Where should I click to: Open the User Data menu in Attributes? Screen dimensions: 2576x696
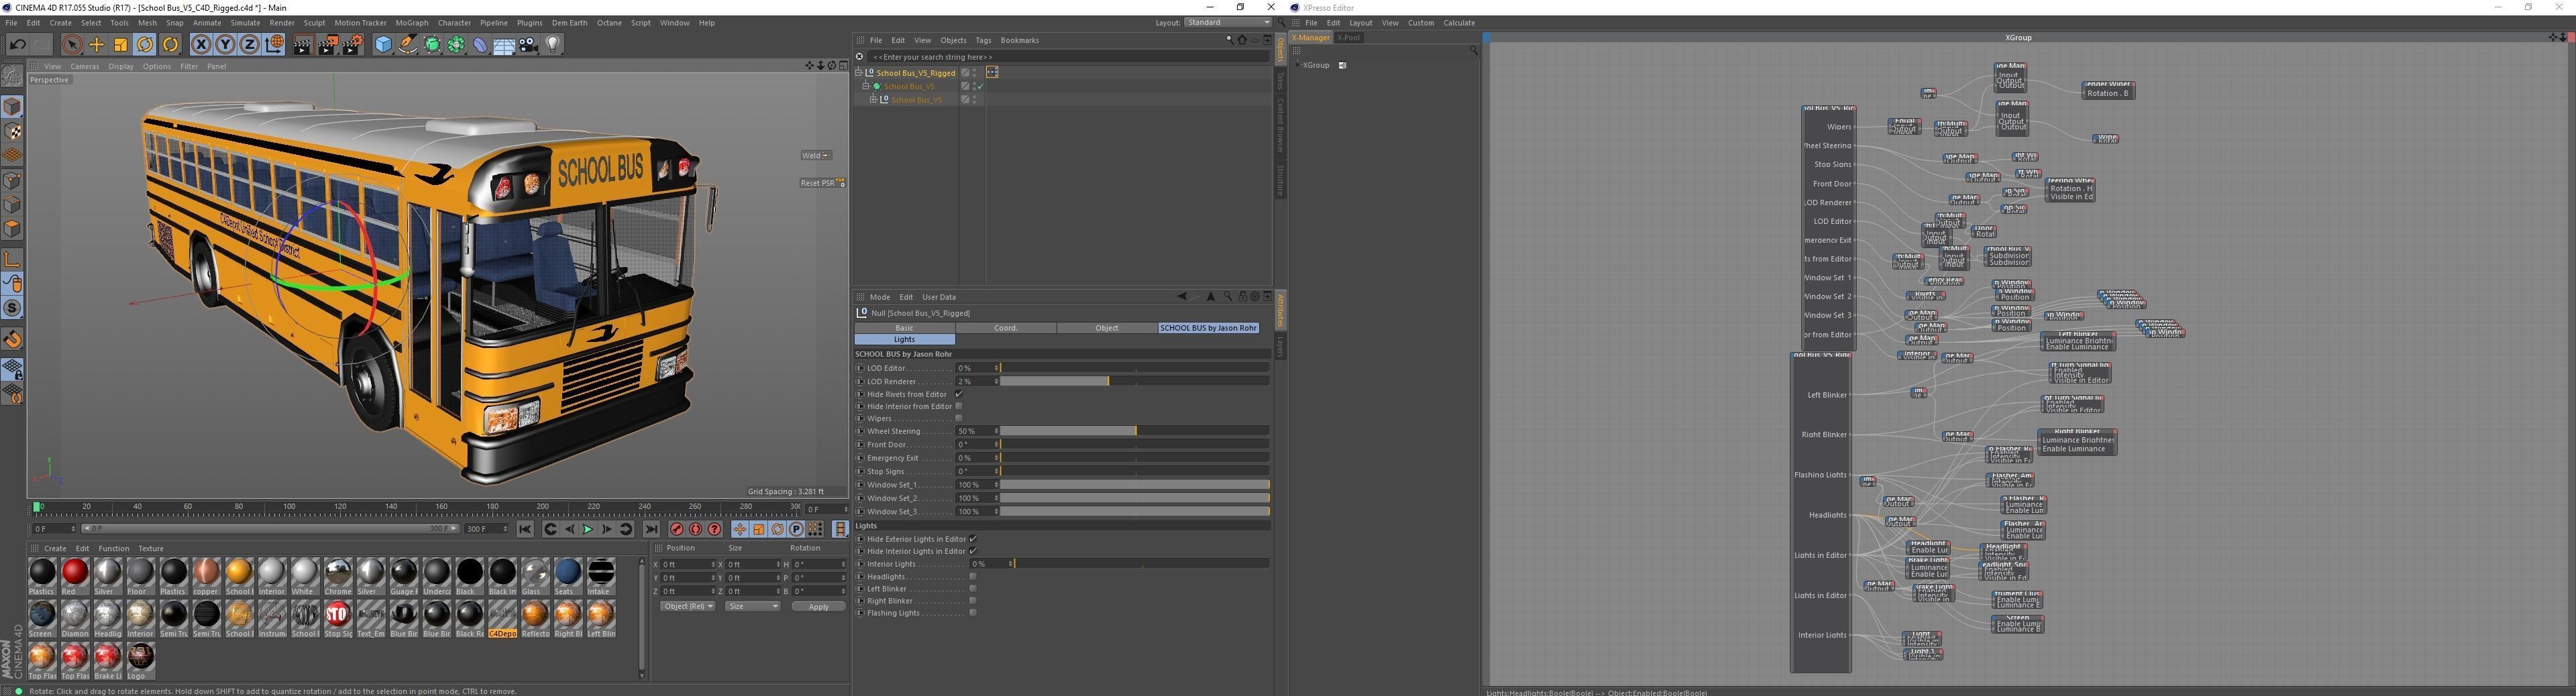939,297
